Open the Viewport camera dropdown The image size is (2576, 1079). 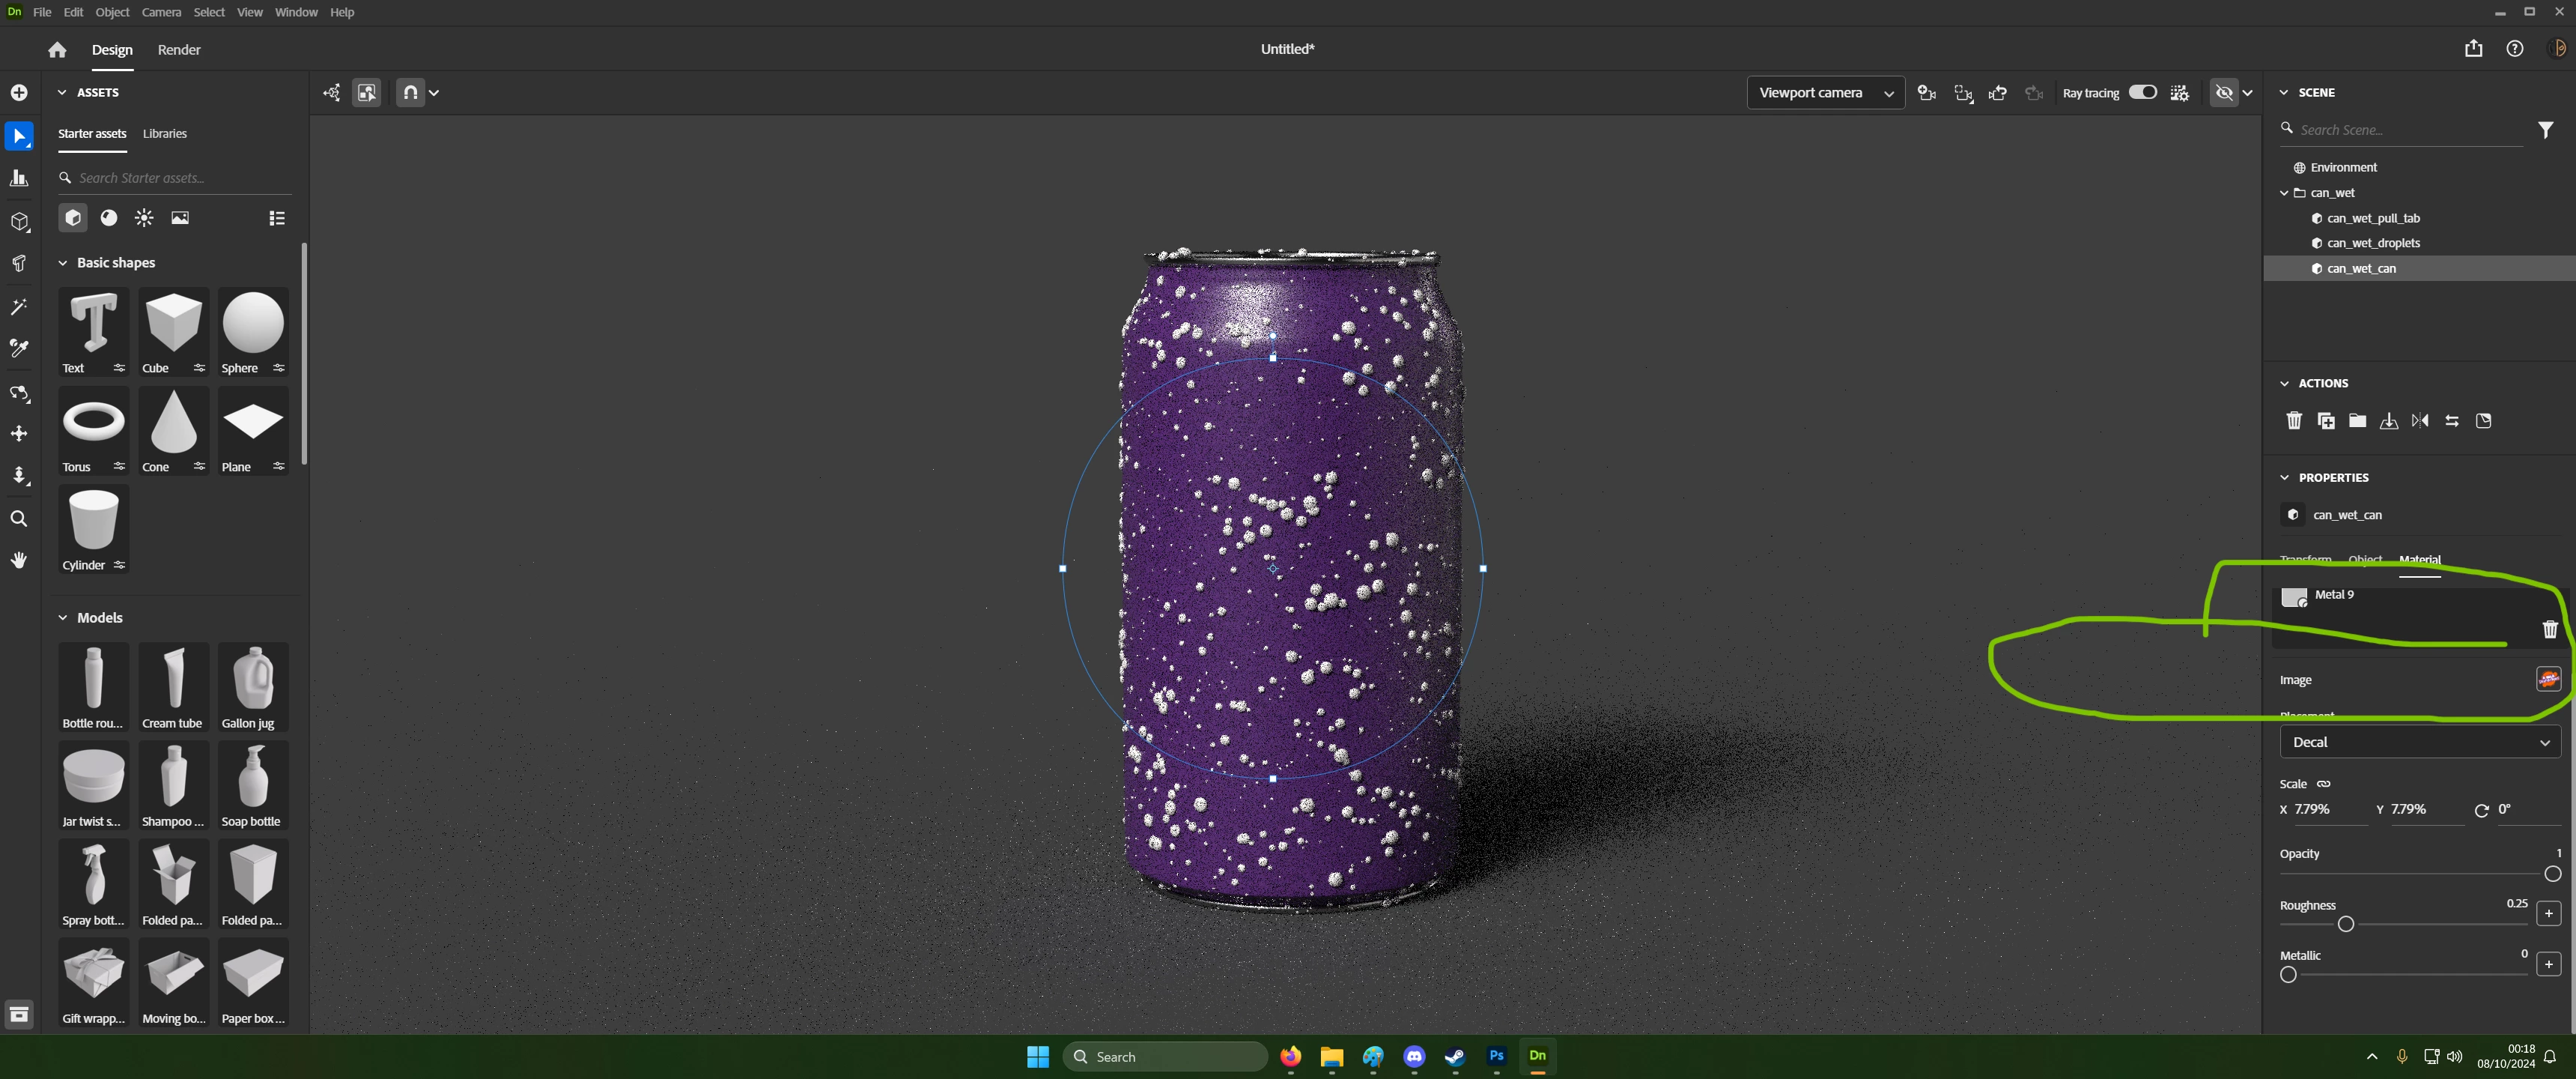coord(1825,93)
